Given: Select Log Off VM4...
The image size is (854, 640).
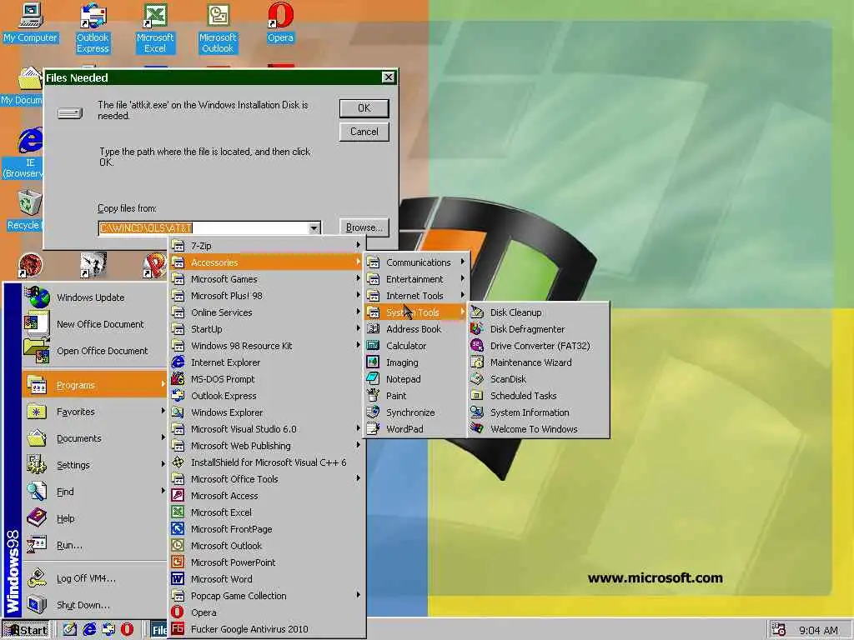Looking at the screenshot, I should 95,578.
